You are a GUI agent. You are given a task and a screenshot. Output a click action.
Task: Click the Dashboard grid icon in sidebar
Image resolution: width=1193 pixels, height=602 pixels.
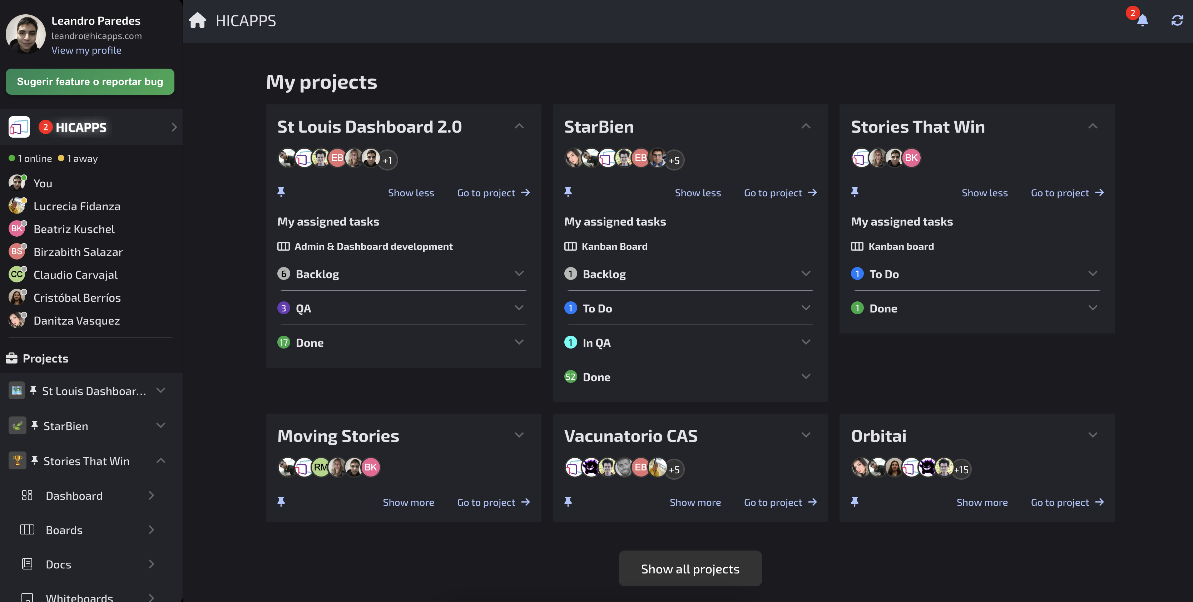(x=27, y=495)
